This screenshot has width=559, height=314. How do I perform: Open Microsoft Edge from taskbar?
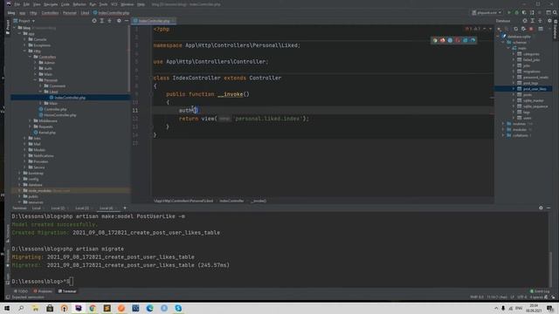pyautogui.click(x=149, y=308)
